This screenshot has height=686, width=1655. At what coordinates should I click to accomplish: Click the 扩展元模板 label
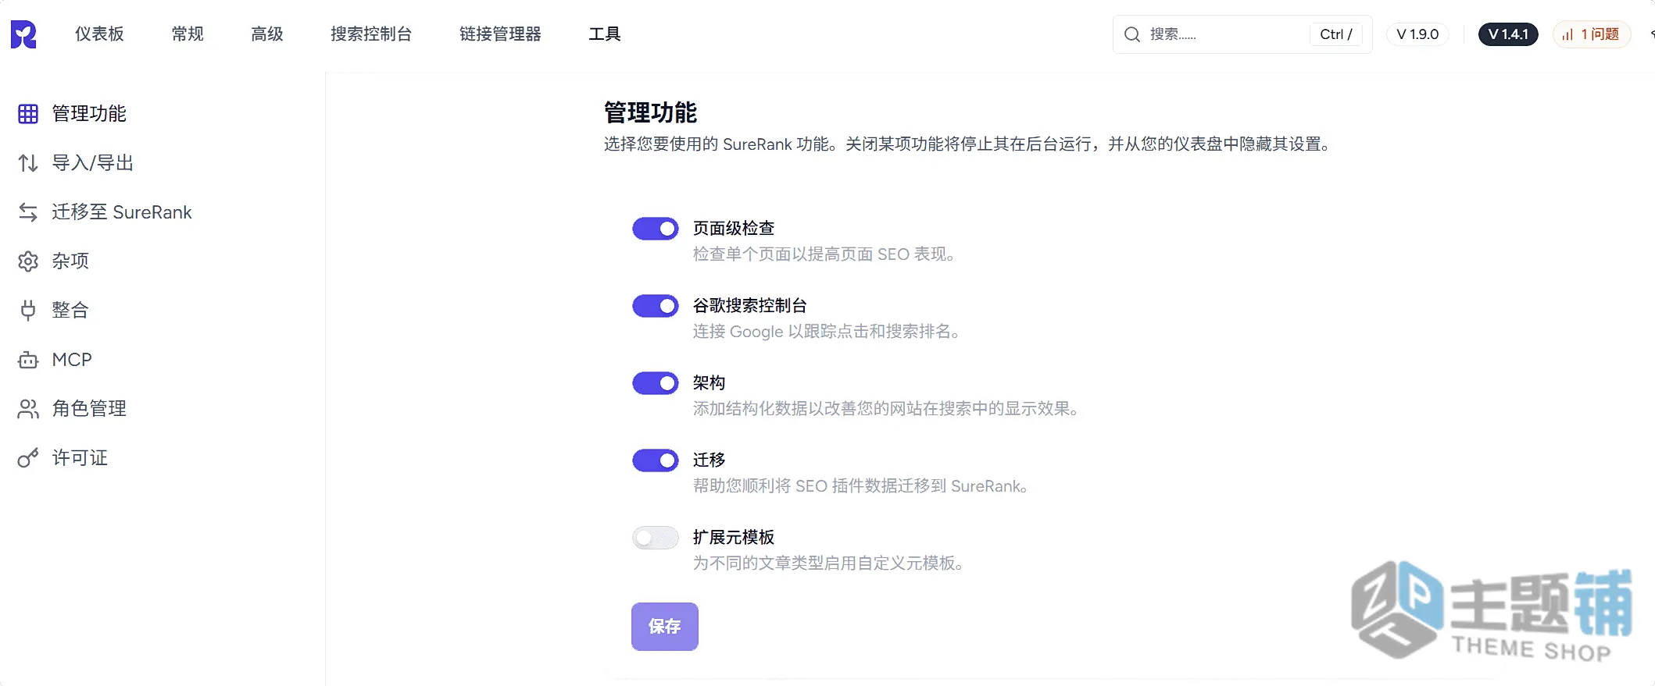click(734, 538)
